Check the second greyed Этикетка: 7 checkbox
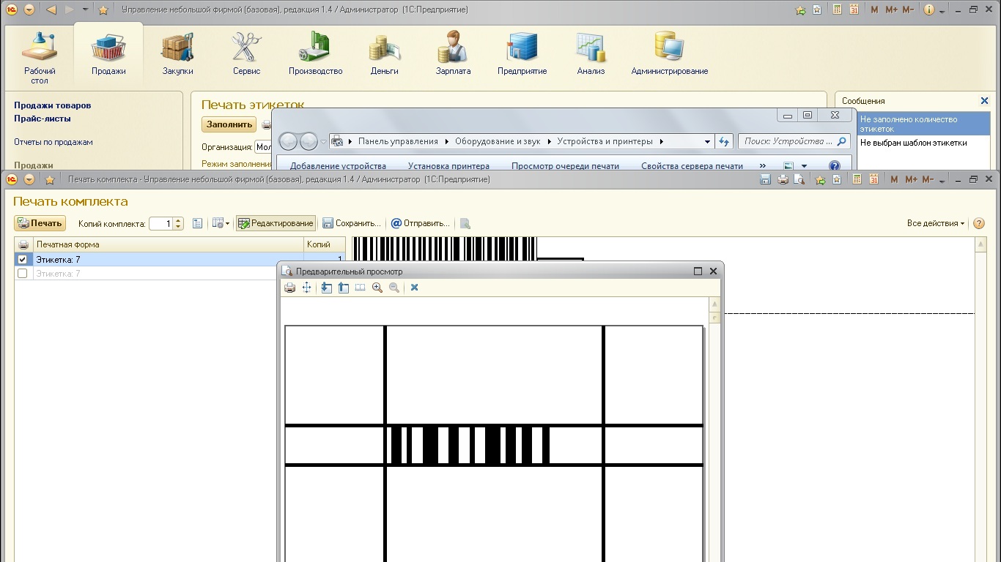 click(x=23, y=274)
